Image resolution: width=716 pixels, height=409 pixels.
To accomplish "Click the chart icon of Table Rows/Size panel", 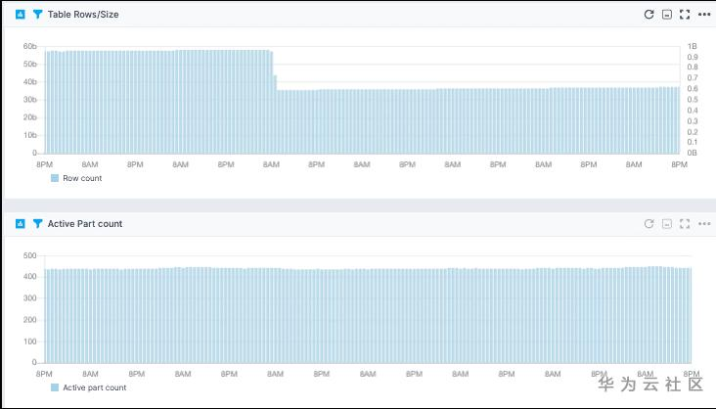I will coord(21,14).
